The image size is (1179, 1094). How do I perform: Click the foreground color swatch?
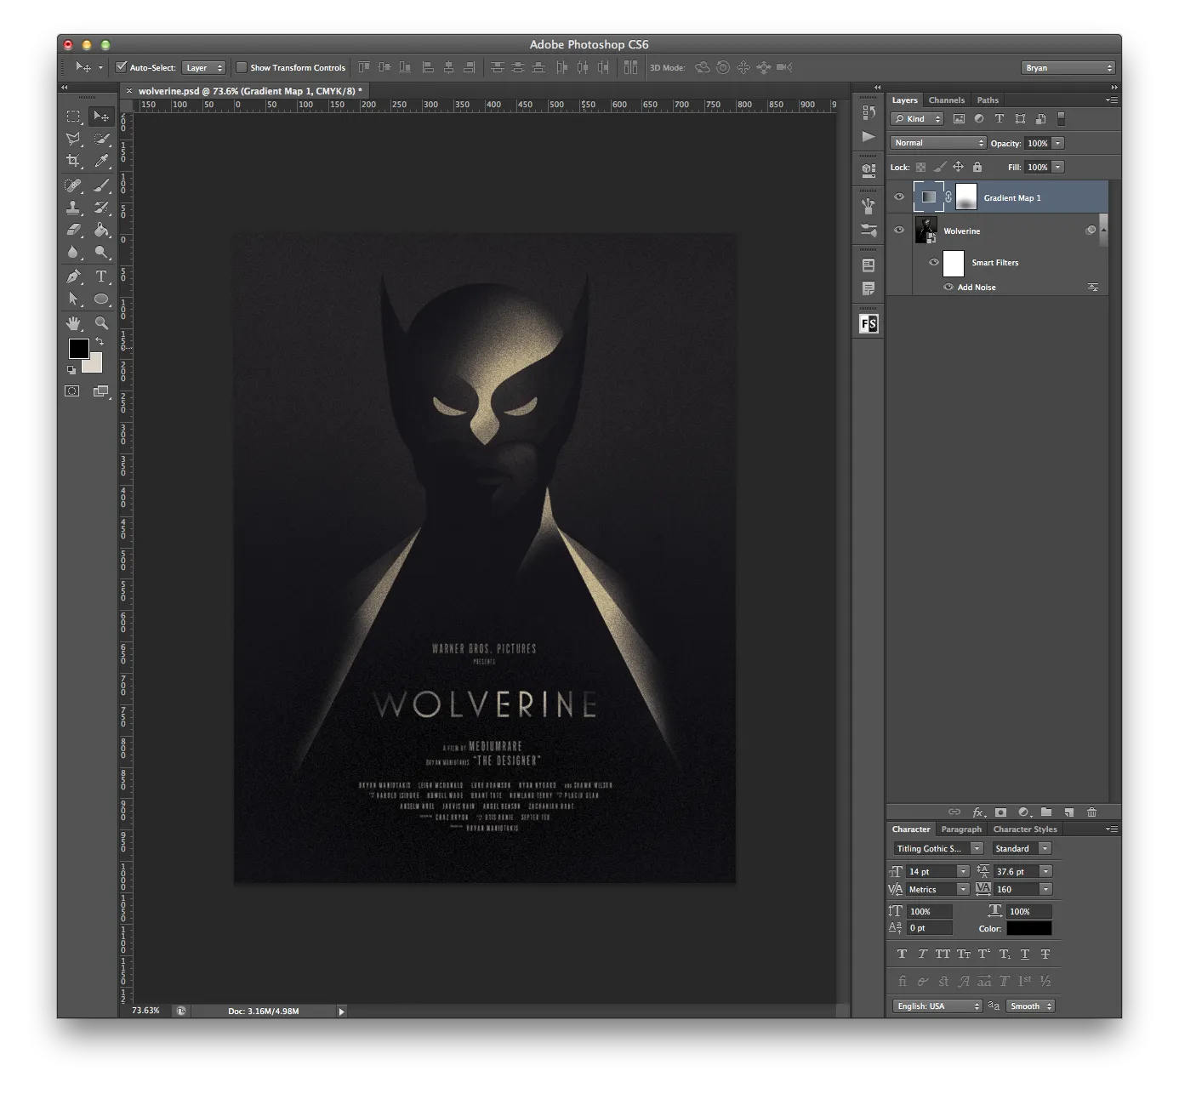point(78,348)
